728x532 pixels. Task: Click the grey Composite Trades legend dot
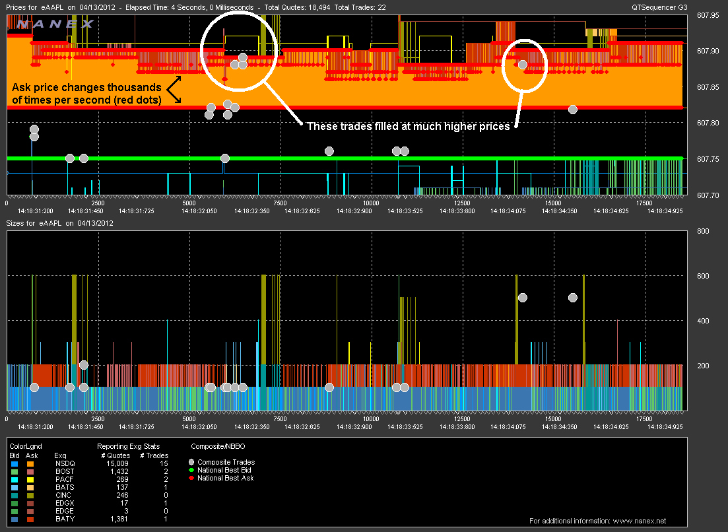191,463
